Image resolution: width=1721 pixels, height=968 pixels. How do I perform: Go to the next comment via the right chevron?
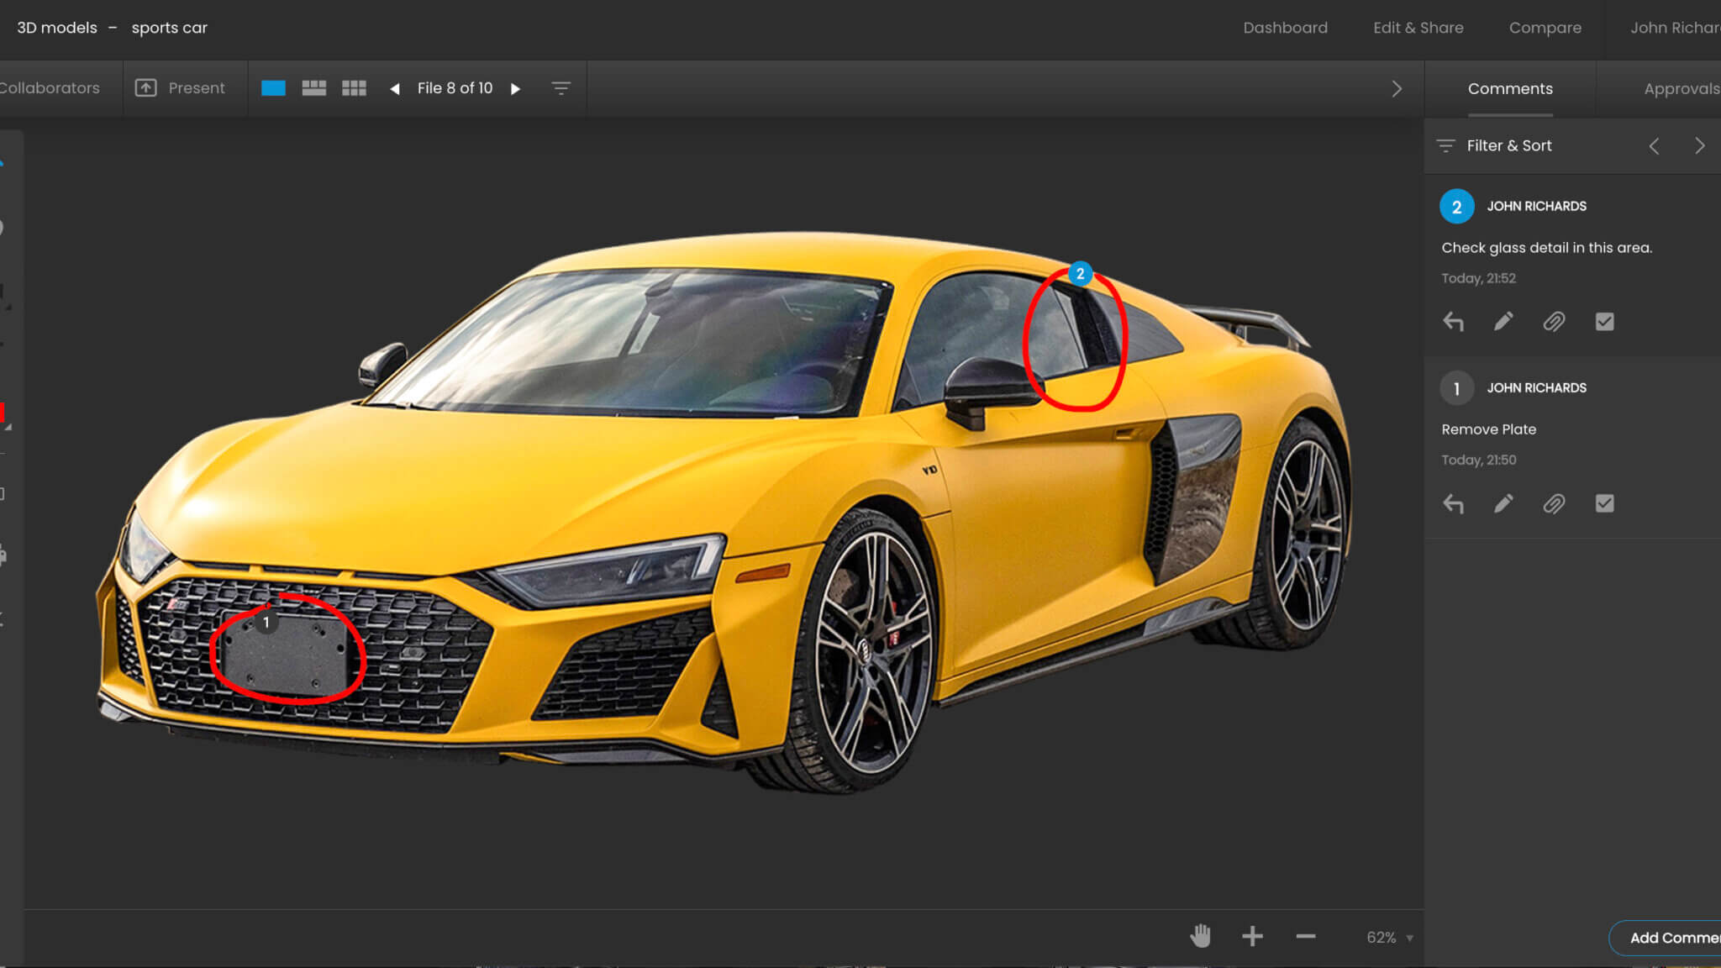click(x=1699, y=145)
